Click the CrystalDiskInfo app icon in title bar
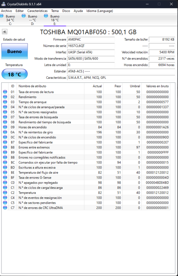Image resolution: width=178 pixels, height=276 pixels. pos(3,4)
